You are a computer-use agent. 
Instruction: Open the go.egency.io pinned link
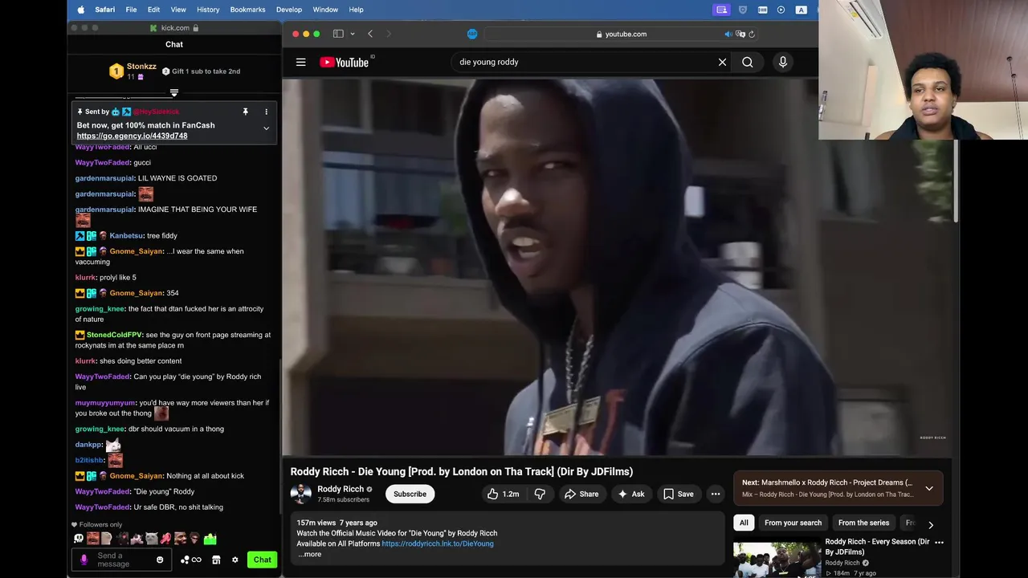pos(132,136)
